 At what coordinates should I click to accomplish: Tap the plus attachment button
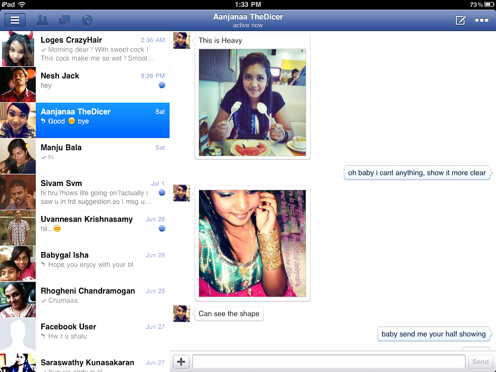tap(181, 362)
